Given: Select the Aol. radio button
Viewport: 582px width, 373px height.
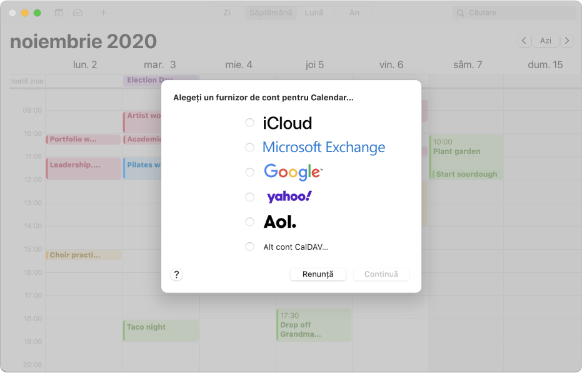Looking at the screenshot, I should (249, 222).
